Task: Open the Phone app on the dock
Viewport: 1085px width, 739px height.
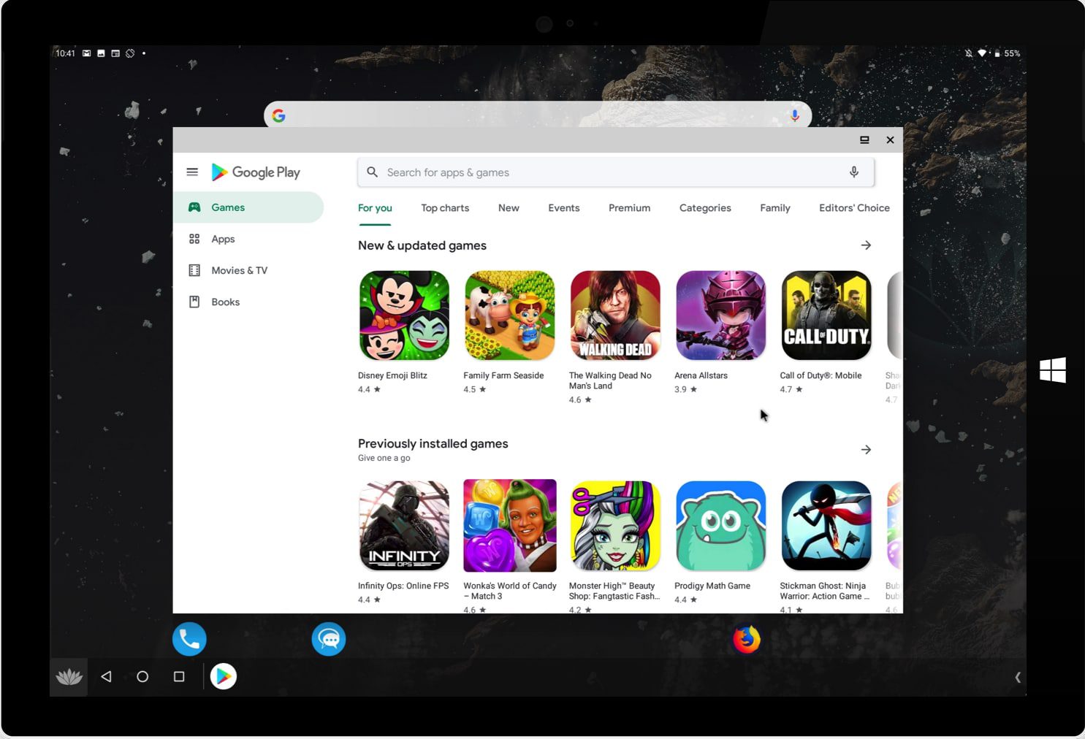Action: 189,640
